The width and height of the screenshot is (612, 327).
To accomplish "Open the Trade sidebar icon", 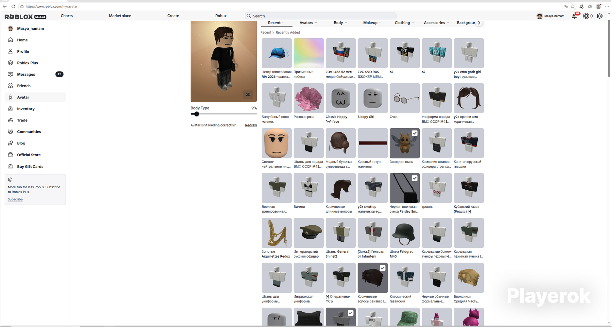I will pos(10,120).
